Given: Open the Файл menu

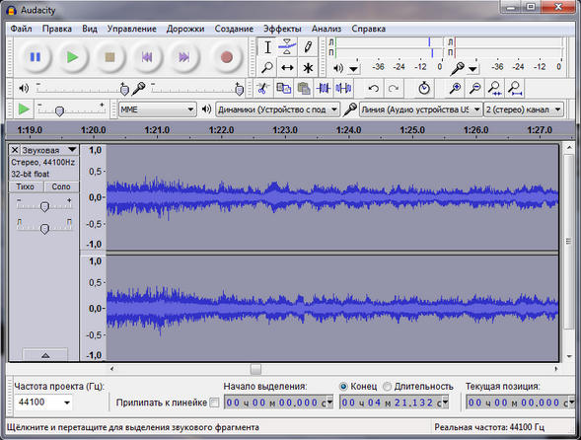Looking at the screenshot, I should tap(21, 29).
